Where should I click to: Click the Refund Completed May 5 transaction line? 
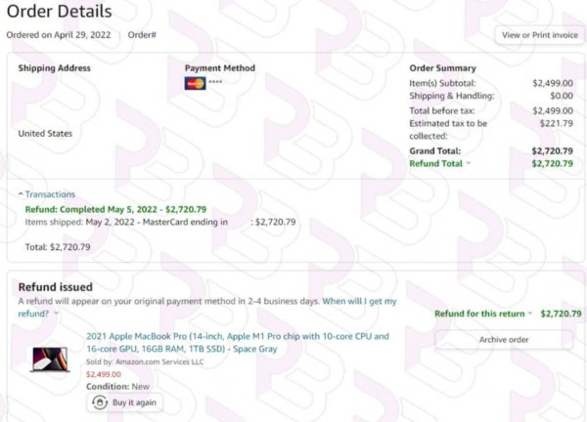tap(115, 209)
